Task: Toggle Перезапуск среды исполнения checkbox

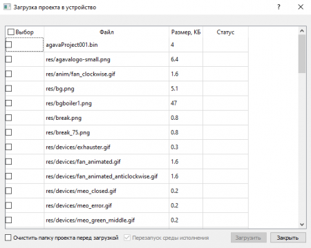Action: [x=127, y=238]
